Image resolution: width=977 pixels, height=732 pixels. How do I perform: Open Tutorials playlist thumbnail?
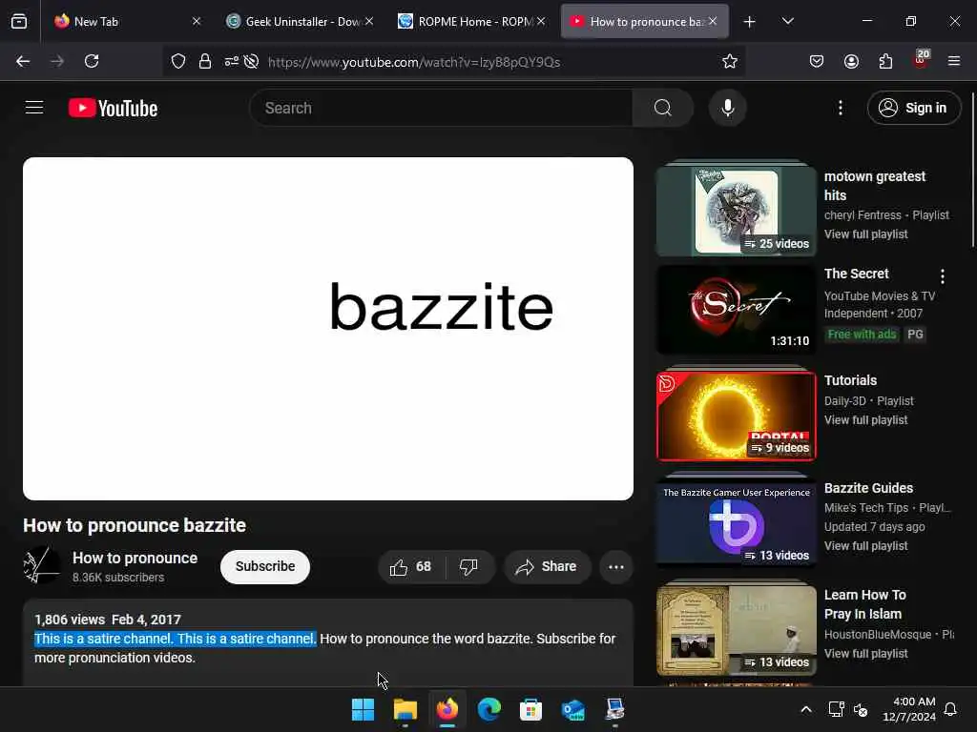click(736, 415)
